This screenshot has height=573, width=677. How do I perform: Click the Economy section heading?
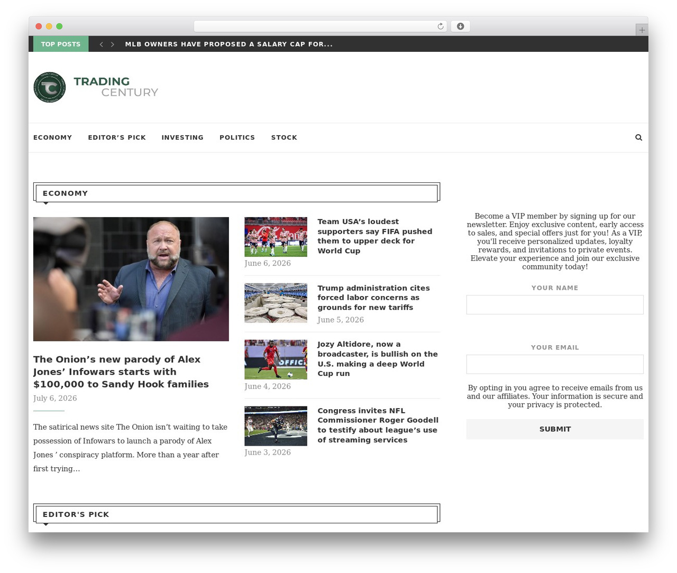click(x=65, y=193)
